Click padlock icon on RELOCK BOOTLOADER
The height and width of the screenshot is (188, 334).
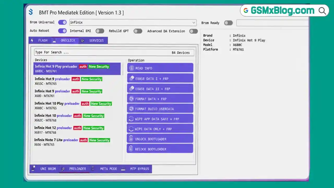point(131,149)
